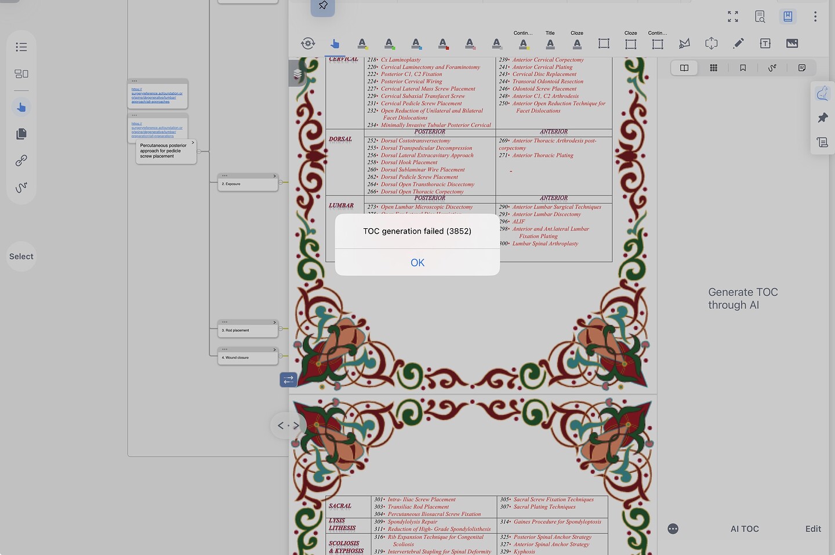Select the unlabeled rectangle excerpt tool
The height and width of the screenshot is (555, 835).
click(604, 43)
